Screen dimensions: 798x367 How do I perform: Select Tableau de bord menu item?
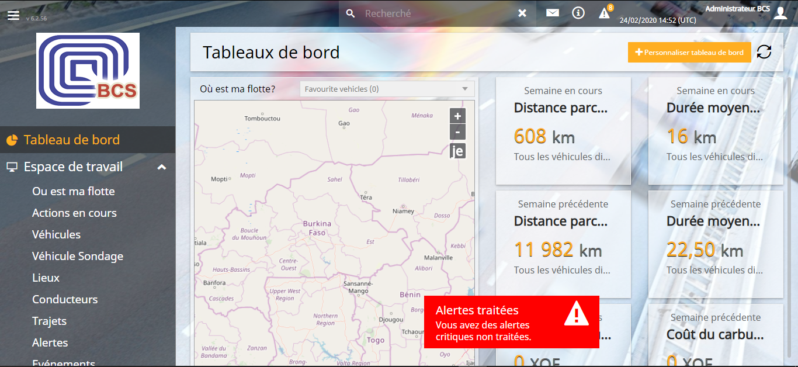pyautogui.click(x=71, y=140)
